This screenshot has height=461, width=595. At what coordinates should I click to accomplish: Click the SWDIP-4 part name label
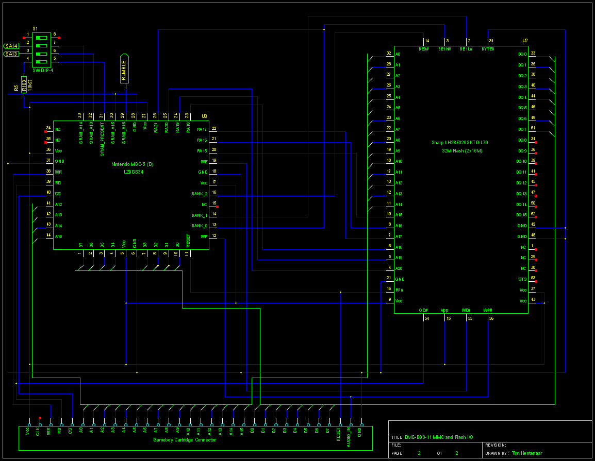click(x=42, y=71)
